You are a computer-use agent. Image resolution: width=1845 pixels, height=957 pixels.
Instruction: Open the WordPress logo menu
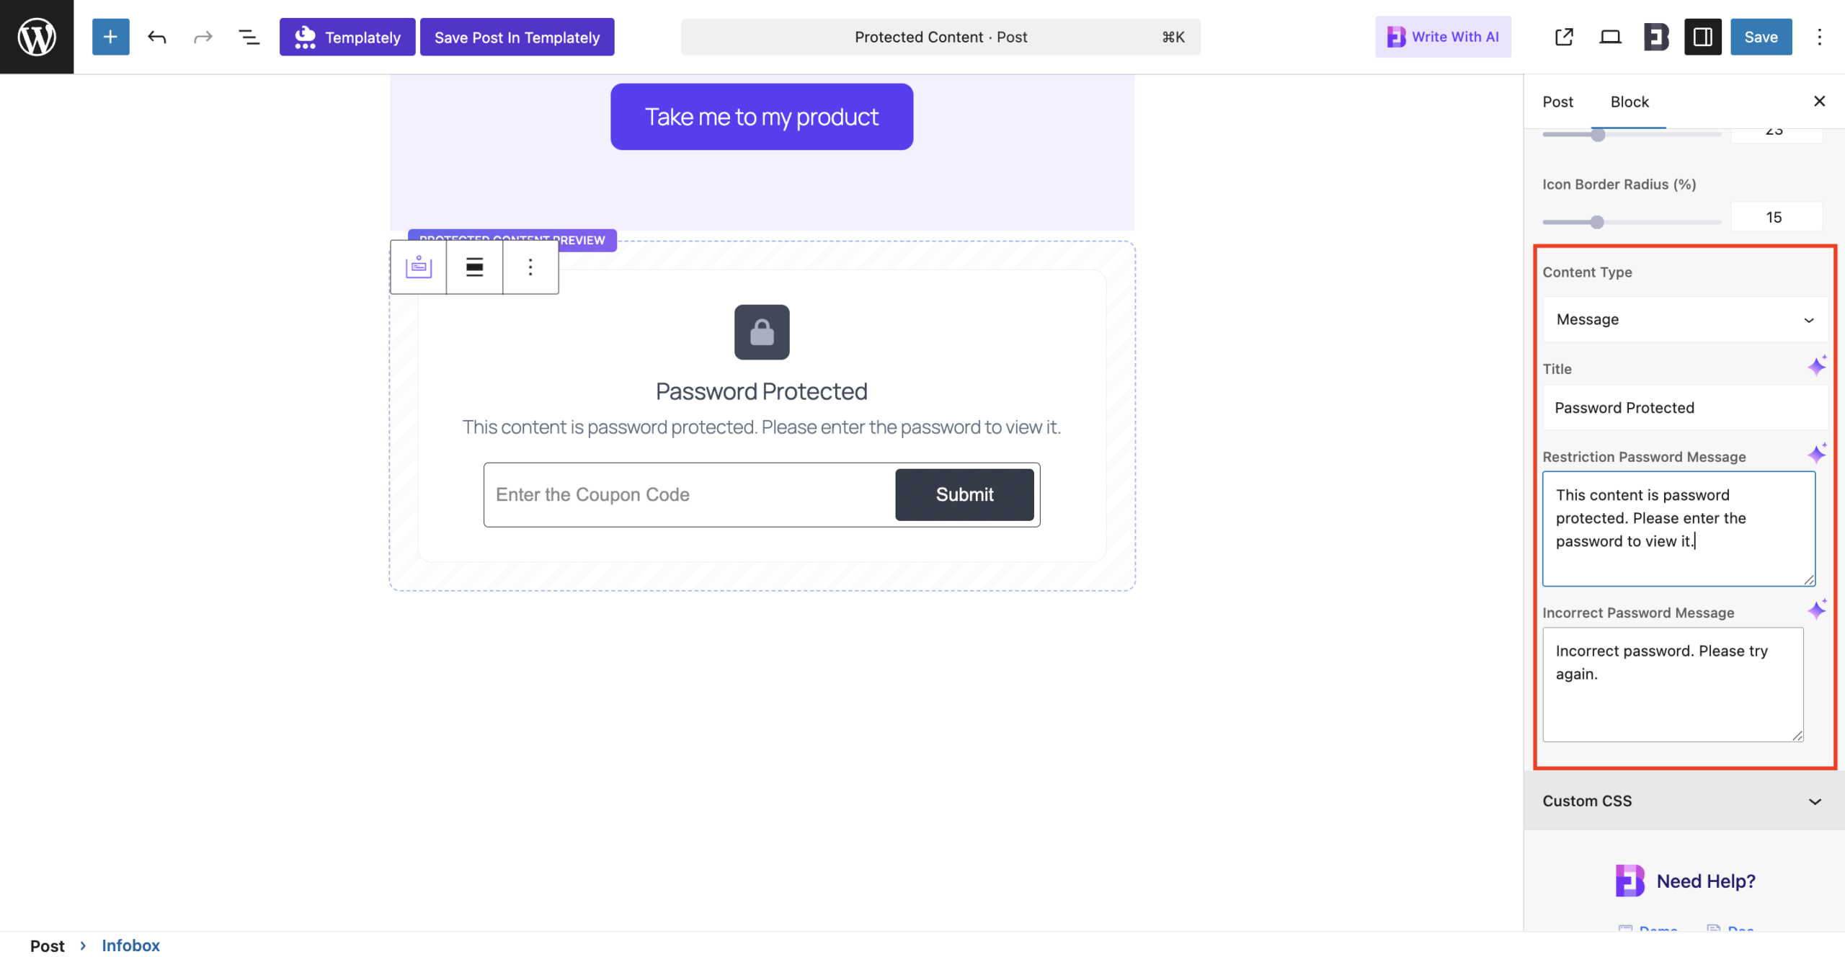(37, 37)
